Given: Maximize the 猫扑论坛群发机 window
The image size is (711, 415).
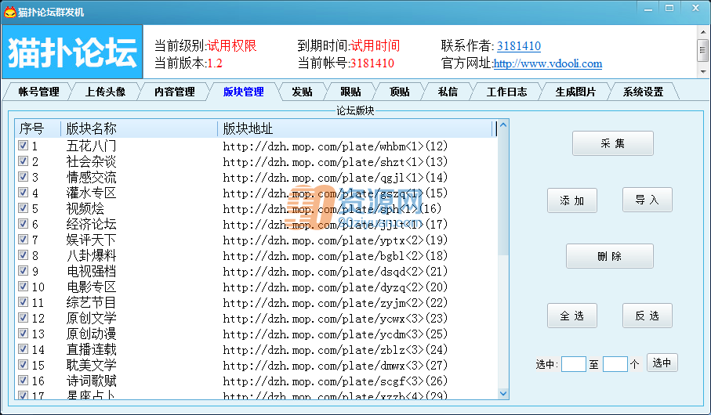Looking at the screenshot, I should tap(669, 9).
